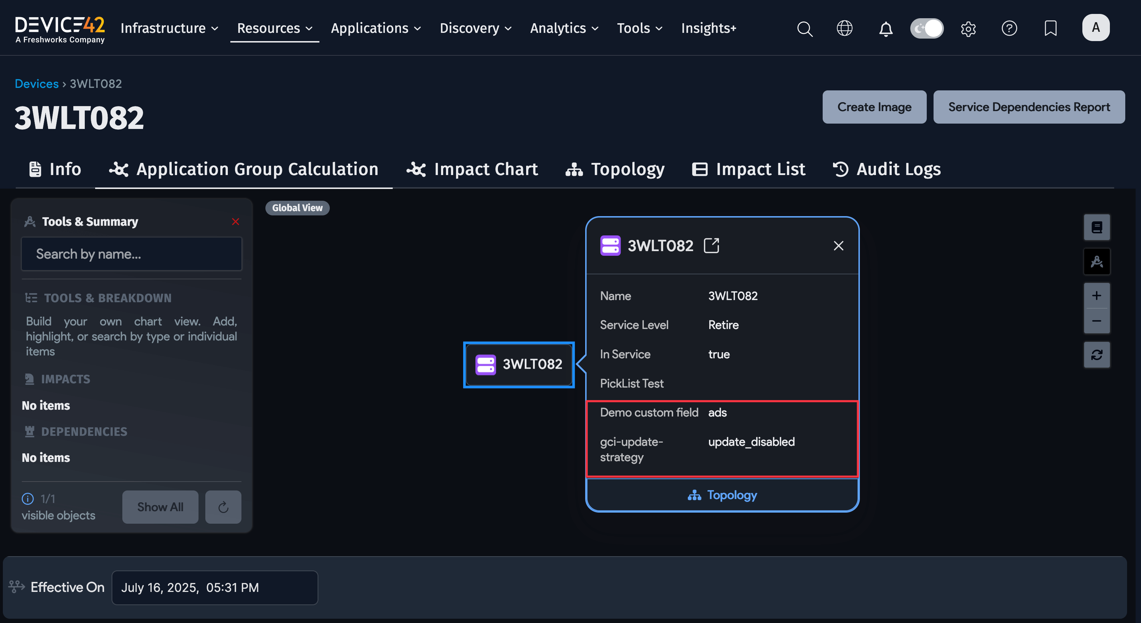The image size is (1141, 623).
Task: Click the legend book icon on chart
Action: pos(1096,228)
